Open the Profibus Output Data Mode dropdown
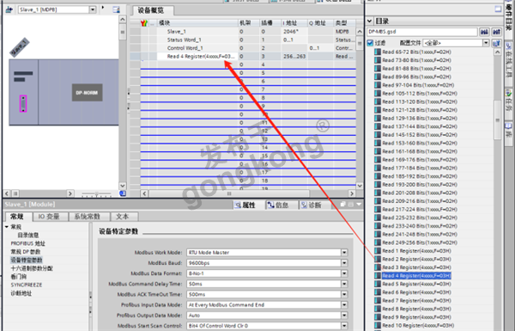 [344, 316]
